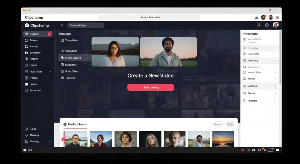Expand the Soecion section
The image size is (300, 164).
pyautogui.click(x=275, y=93)
